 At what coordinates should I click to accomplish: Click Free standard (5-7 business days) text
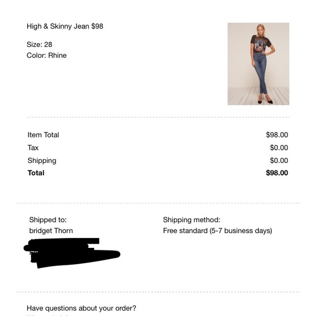click(x=217, y=231)
